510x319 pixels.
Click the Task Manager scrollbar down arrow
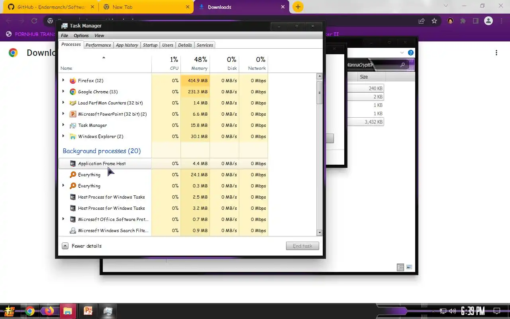tap(319, 232)
